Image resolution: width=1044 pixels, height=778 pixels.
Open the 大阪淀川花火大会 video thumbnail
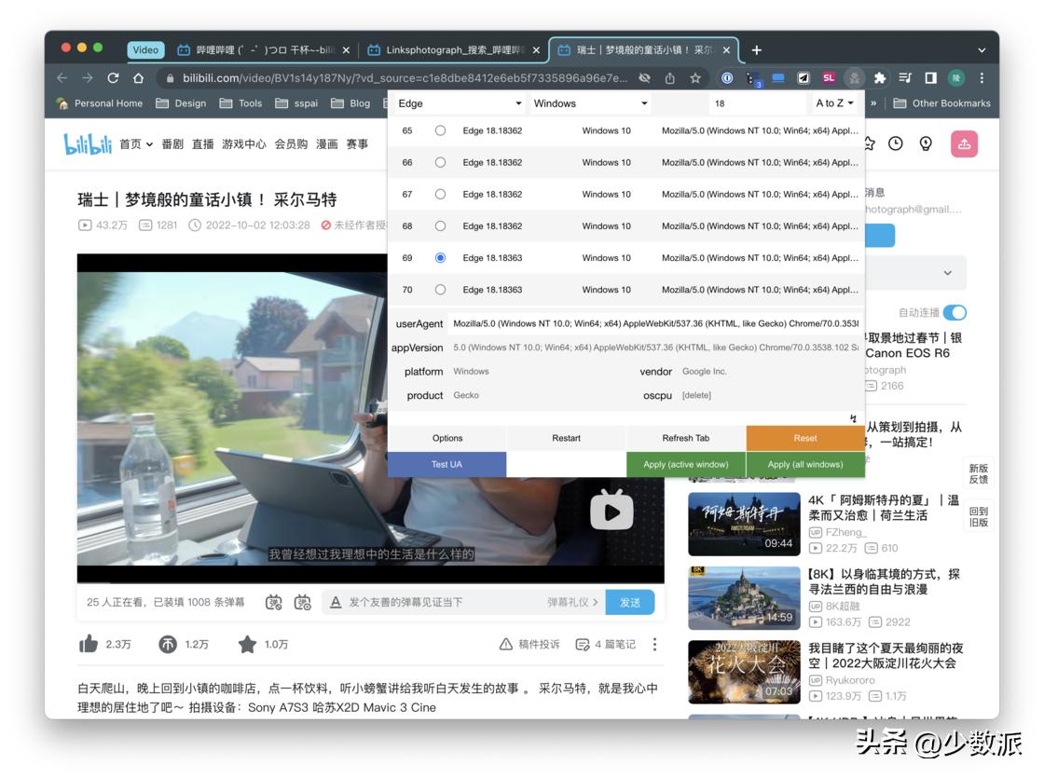point(744,671)
